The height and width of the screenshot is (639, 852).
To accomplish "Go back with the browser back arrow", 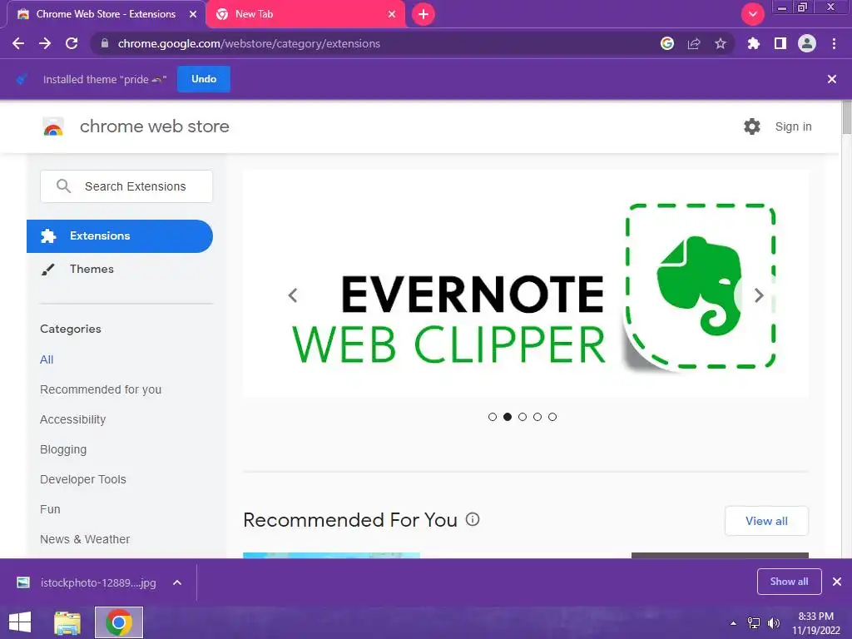I will 18,43.
